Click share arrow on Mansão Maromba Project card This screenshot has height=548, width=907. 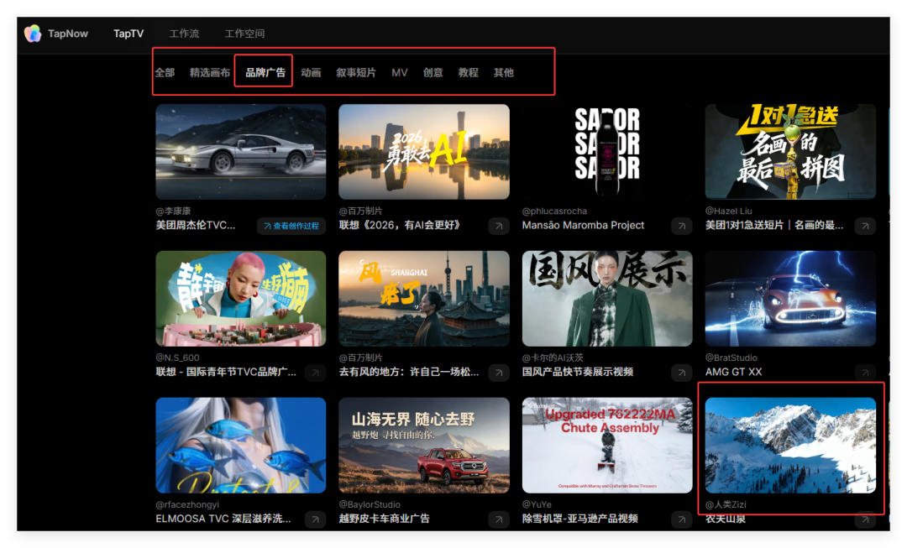(x=681, y=226)
